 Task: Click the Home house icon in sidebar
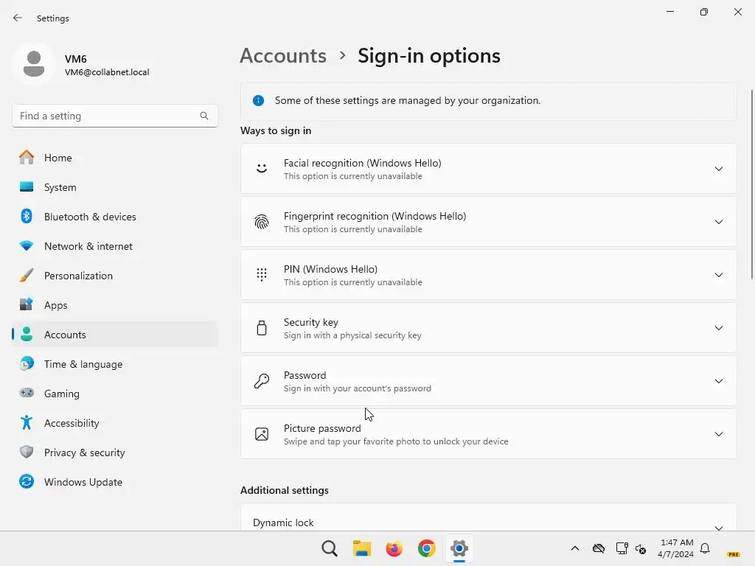[x=27, y=158]
